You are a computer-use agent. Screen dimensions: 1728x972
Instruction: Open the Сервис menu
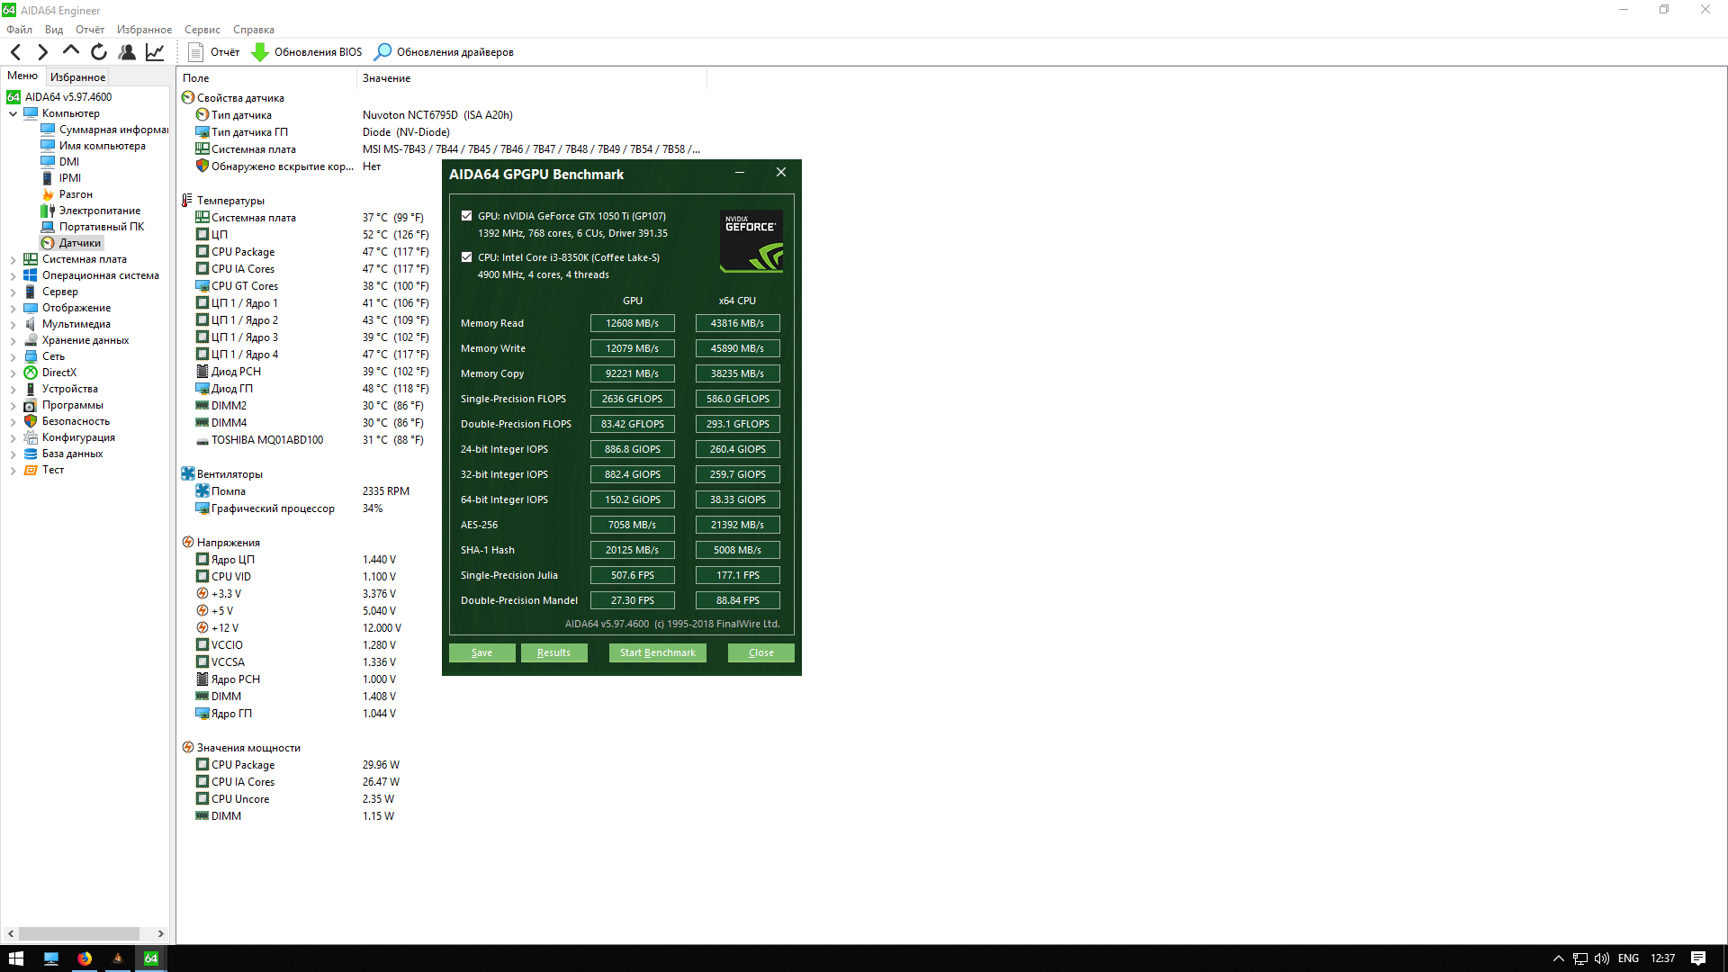tap(202, 30)
